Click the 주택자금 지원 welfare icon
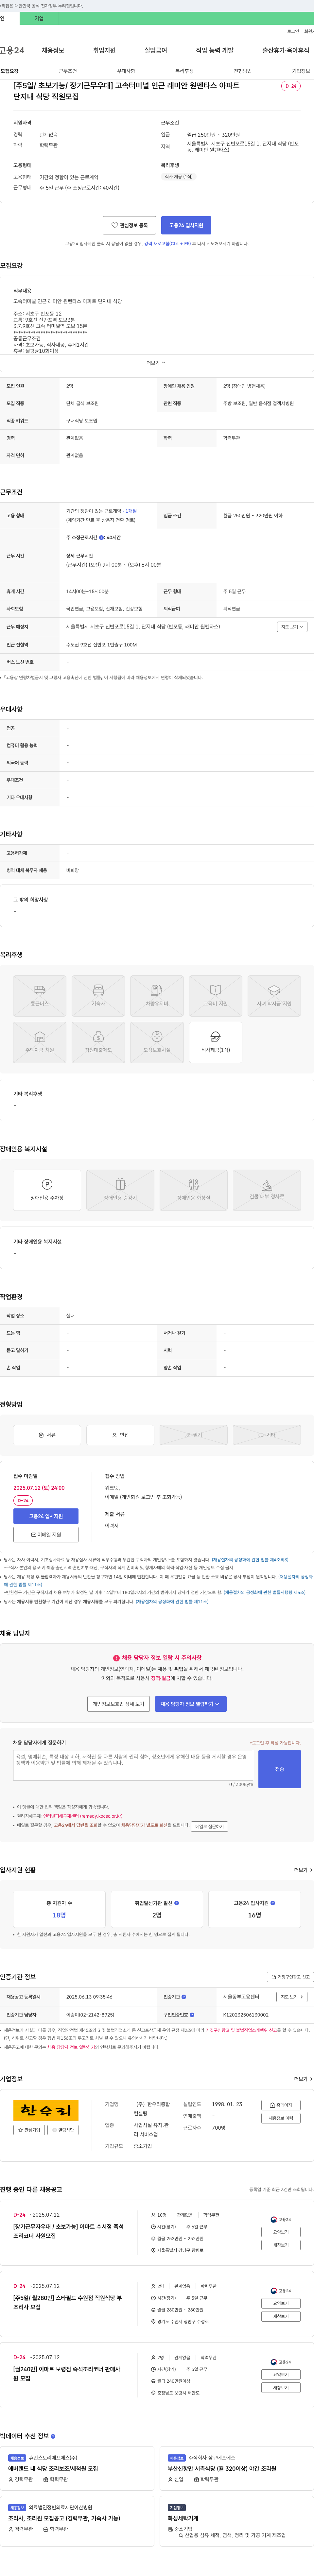314x2576 pixels. click(x=40, y=1042)
